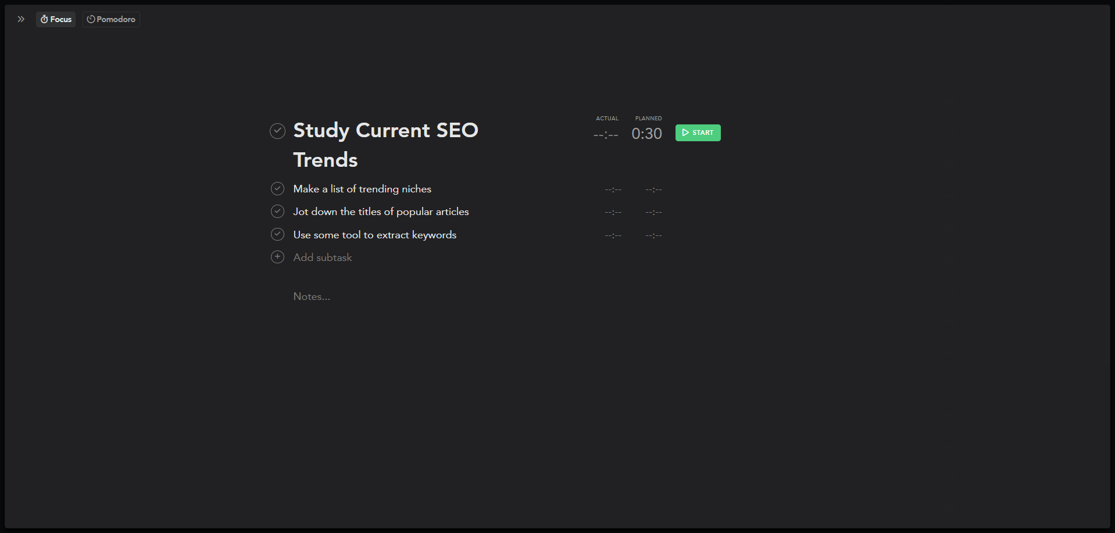Set actual time for 'extract keywords' subtask

[613, 235]
